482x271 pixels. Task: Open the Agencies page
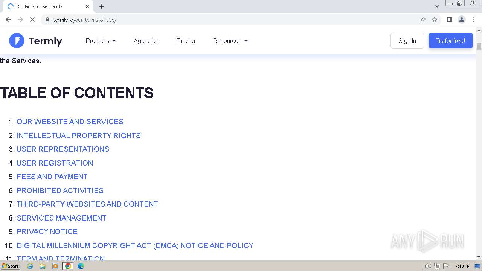[146, 41]
